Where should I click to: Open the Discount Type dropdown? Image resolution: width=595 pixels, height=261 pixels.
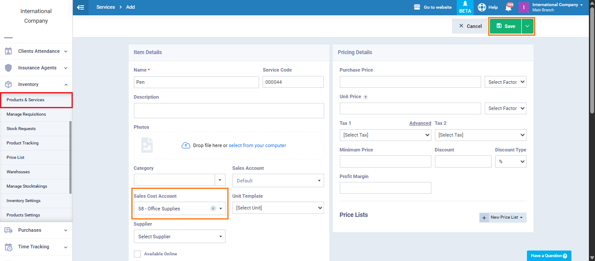click(510, 161)
